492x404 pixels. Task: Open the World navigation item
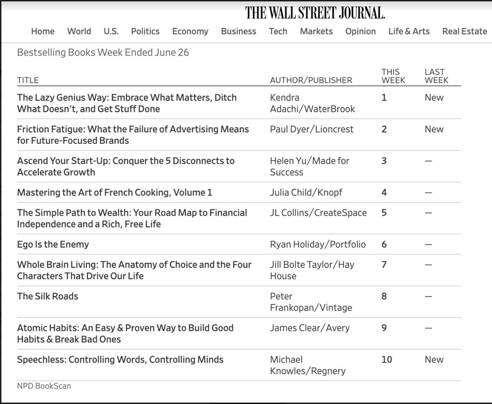coord(79,32)
